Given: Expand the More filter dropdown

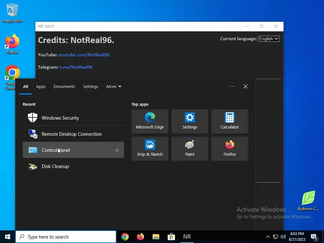Looking at the screenshot, I should 114,87.
